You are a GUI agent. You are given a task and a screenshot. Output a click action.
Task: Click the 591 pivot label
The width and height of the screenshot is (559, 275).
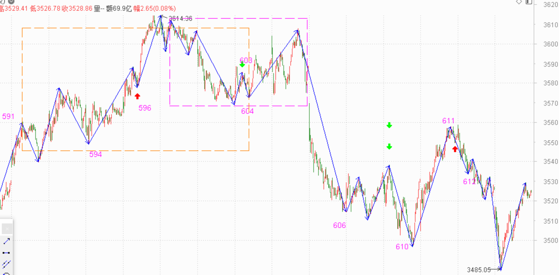click(8, 117)
